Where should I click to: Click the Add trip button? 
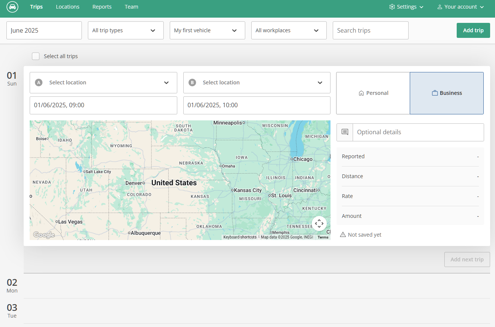tap(473, 30)
